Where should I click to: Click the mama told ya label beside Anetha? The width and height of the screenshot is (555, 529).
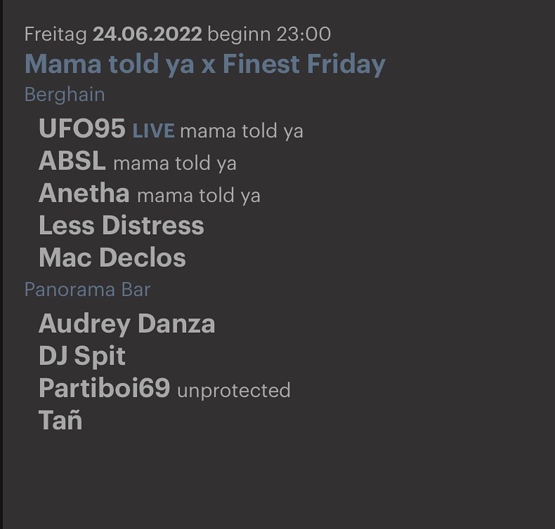[x=199, y=196]
